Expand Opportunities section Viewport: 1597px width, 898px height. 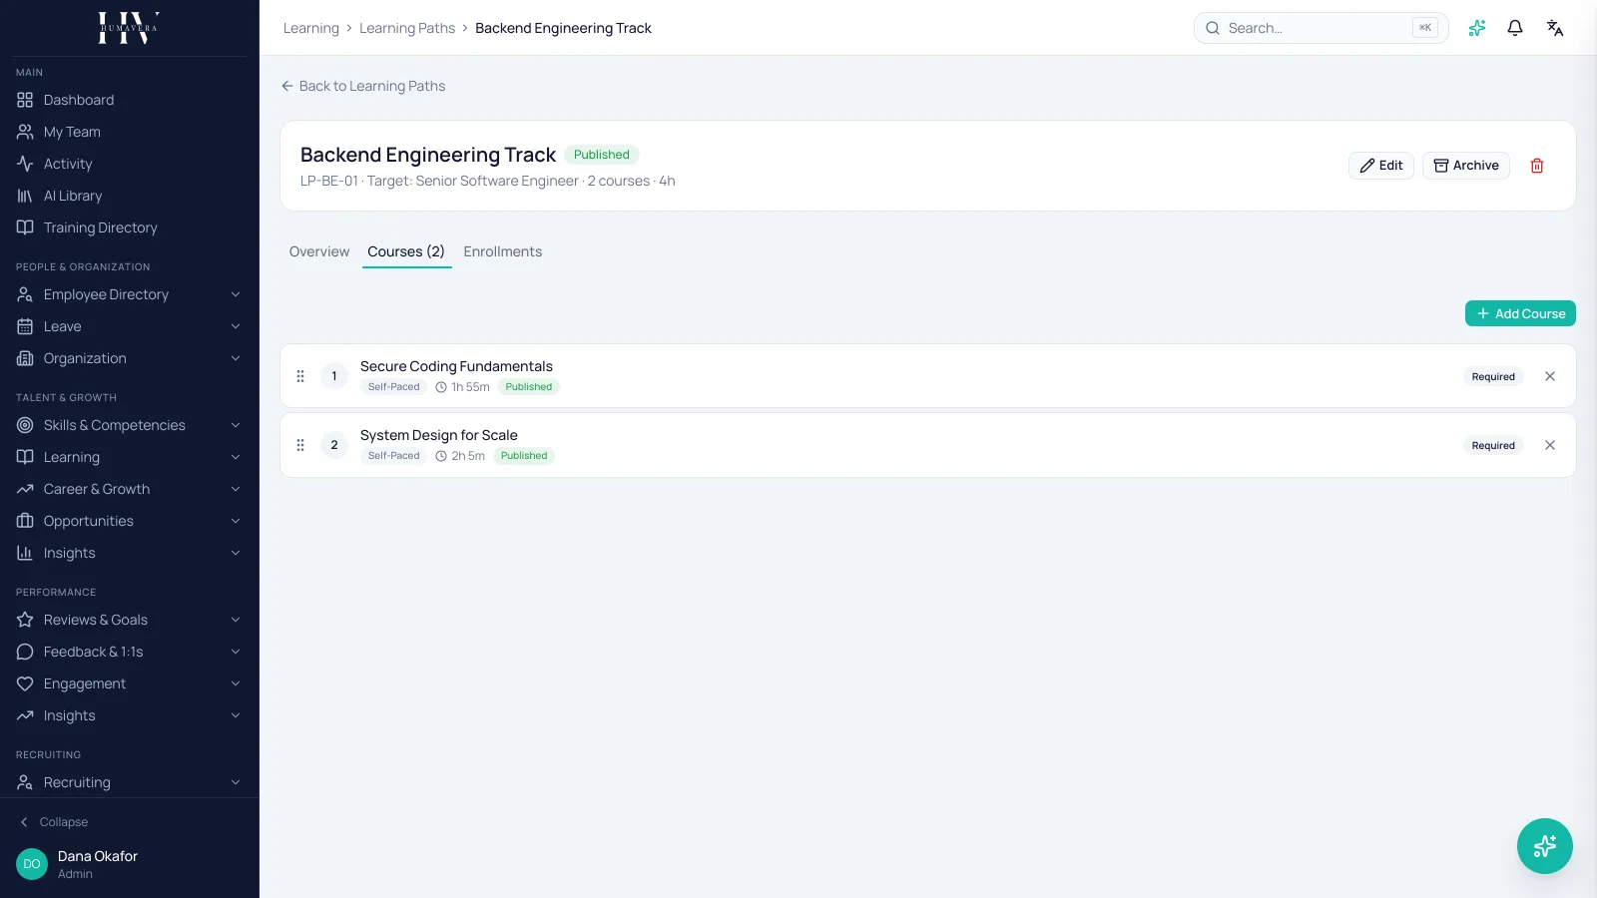[129, 521]
